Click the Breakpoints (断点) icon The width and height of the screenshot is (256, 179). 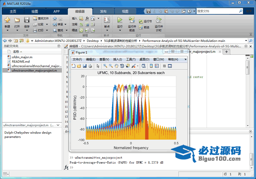pos(107,20)
